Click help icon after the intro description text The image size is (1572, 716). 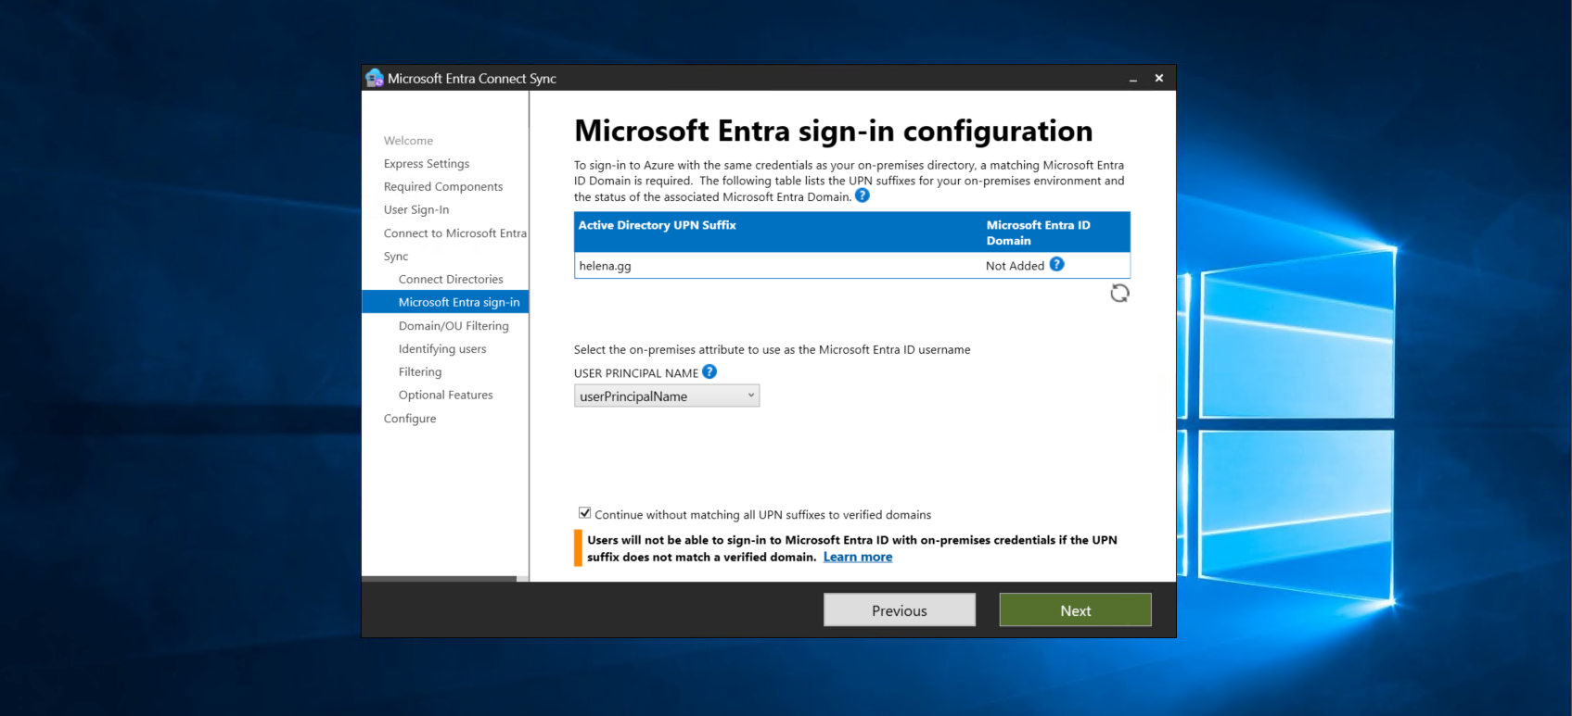coord(863,195)
